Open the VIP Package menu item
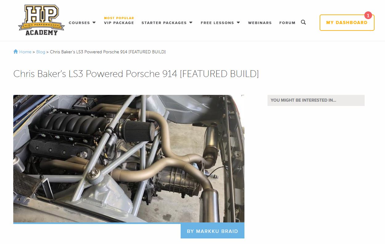 point(119,23)
